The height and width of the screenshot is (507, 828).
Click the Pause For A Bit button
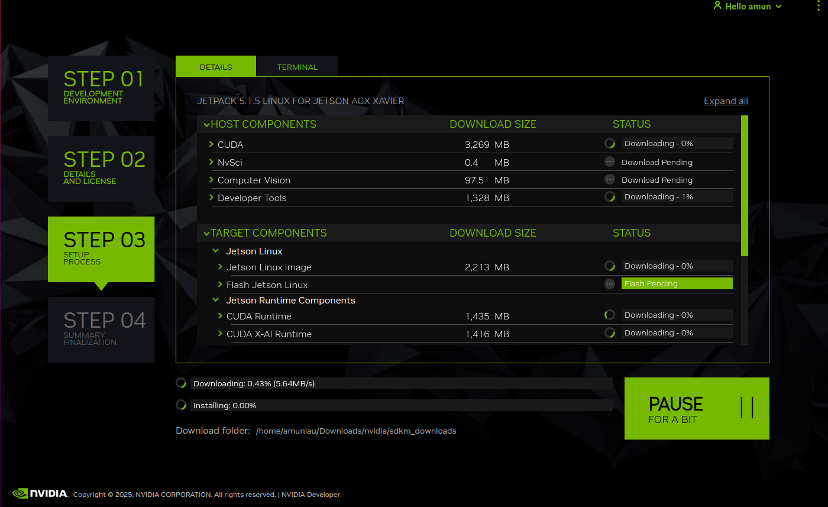coord(697,408)
